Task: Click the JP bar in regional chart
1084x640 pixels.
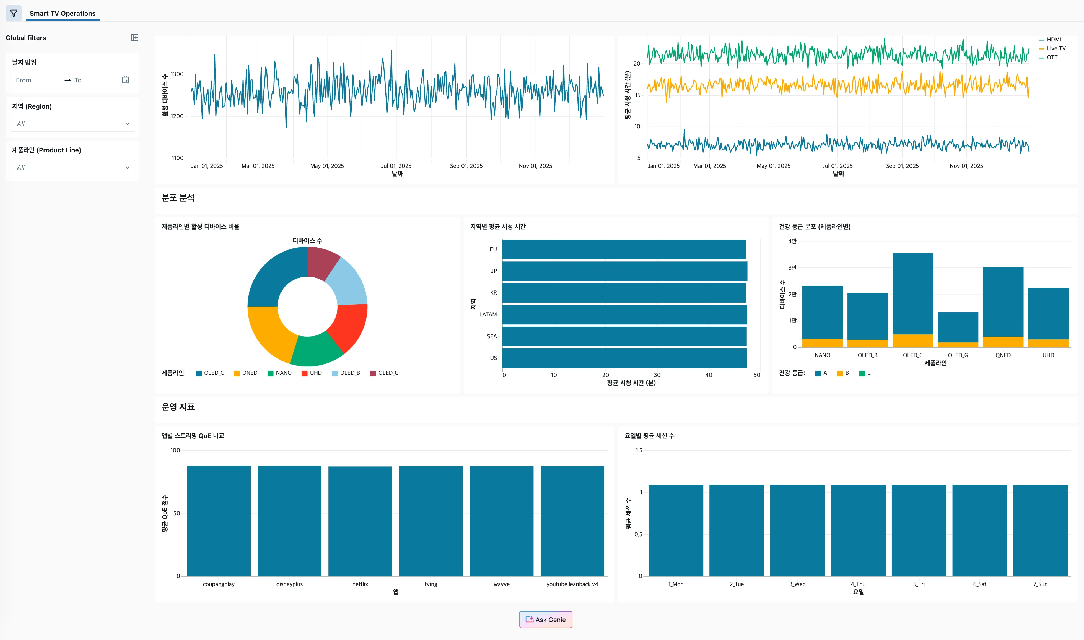Action: click(625, 271)
